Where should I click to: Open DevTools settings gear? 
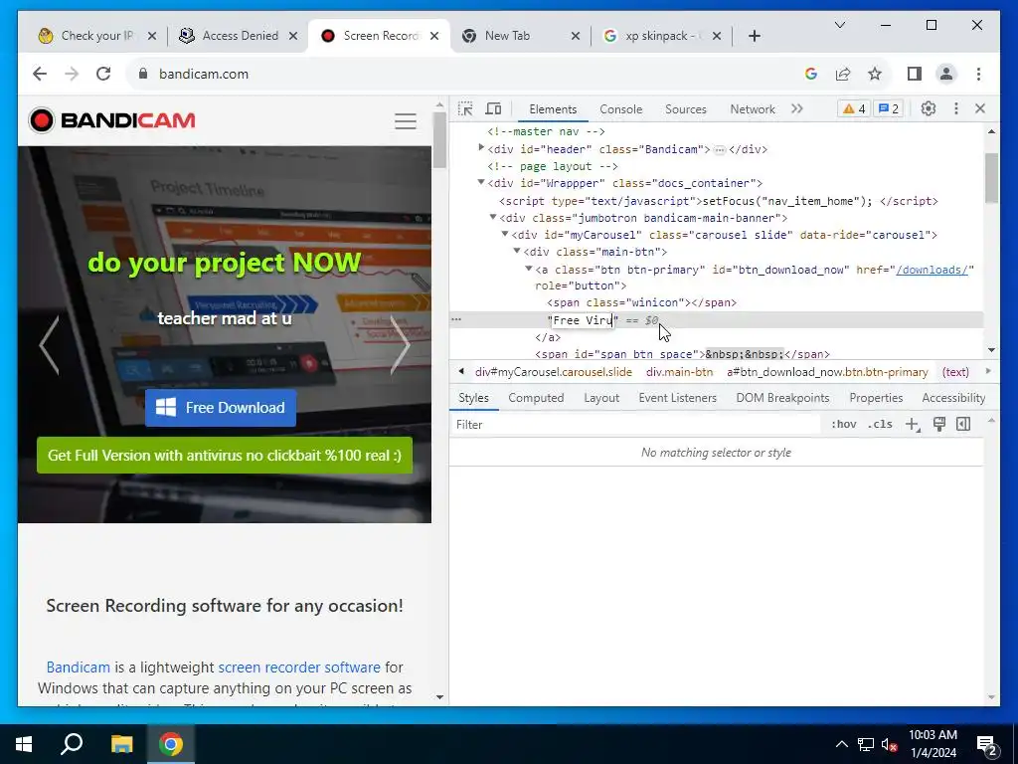click(x=929, y=108)
